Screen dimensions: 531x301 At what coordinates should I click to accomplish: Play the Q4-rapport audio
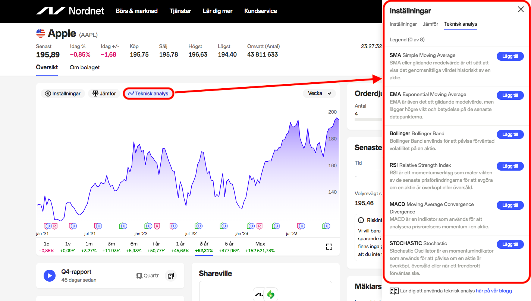(x=50, y=276)
